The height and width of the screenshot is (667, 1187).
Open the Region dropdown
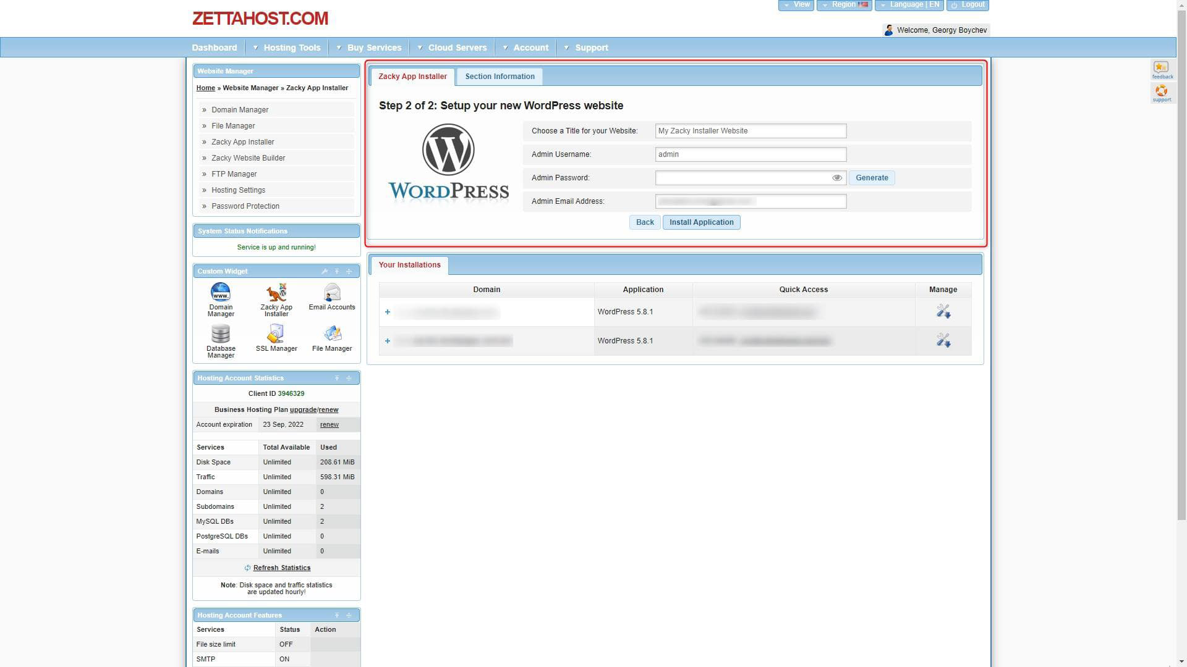click(845, 5)
